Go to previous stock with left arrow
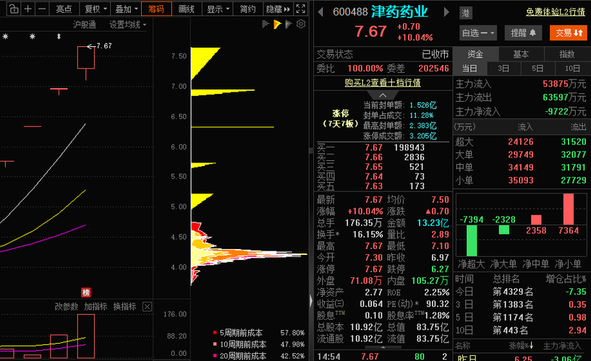This screenshot has height=361, width=591. coord(320,12)
